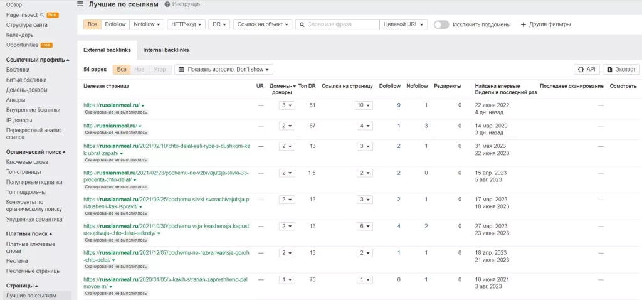Open the v-kakih-stranah-zapreshheno page link
The image size is (642, 300).
pos(166,283)
